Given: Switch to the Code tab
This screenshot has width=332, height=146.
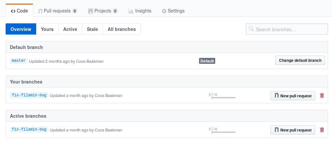Looking at the screenshot, I should coord(19,11).
